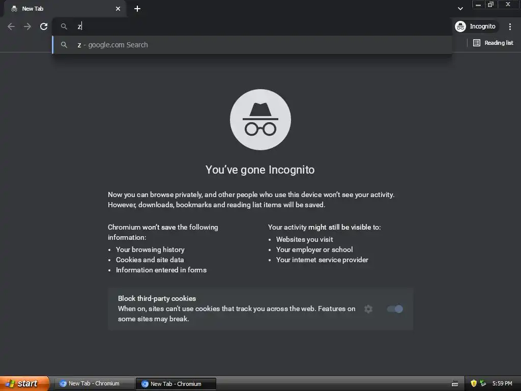Click the network tray icon beside the shield

[483, 384]
